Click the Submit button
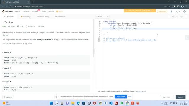Viewport: 189px width, 106px height. tap(180, 97)
